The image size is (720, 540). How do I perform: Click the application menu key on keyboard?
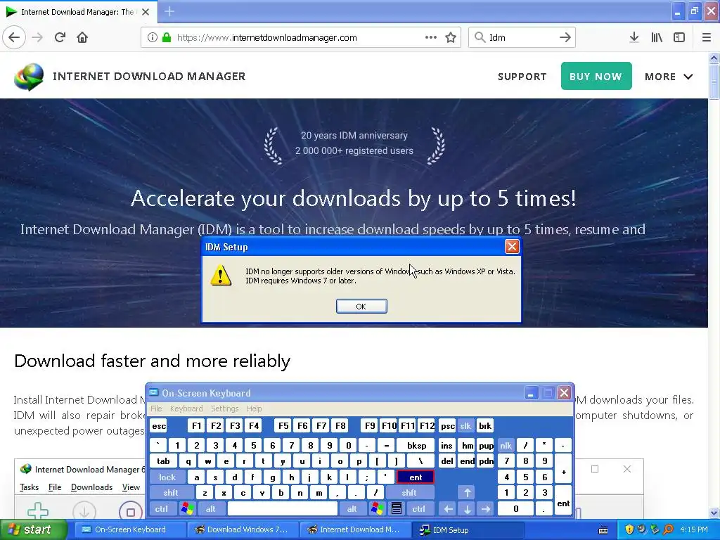point(397,509)
